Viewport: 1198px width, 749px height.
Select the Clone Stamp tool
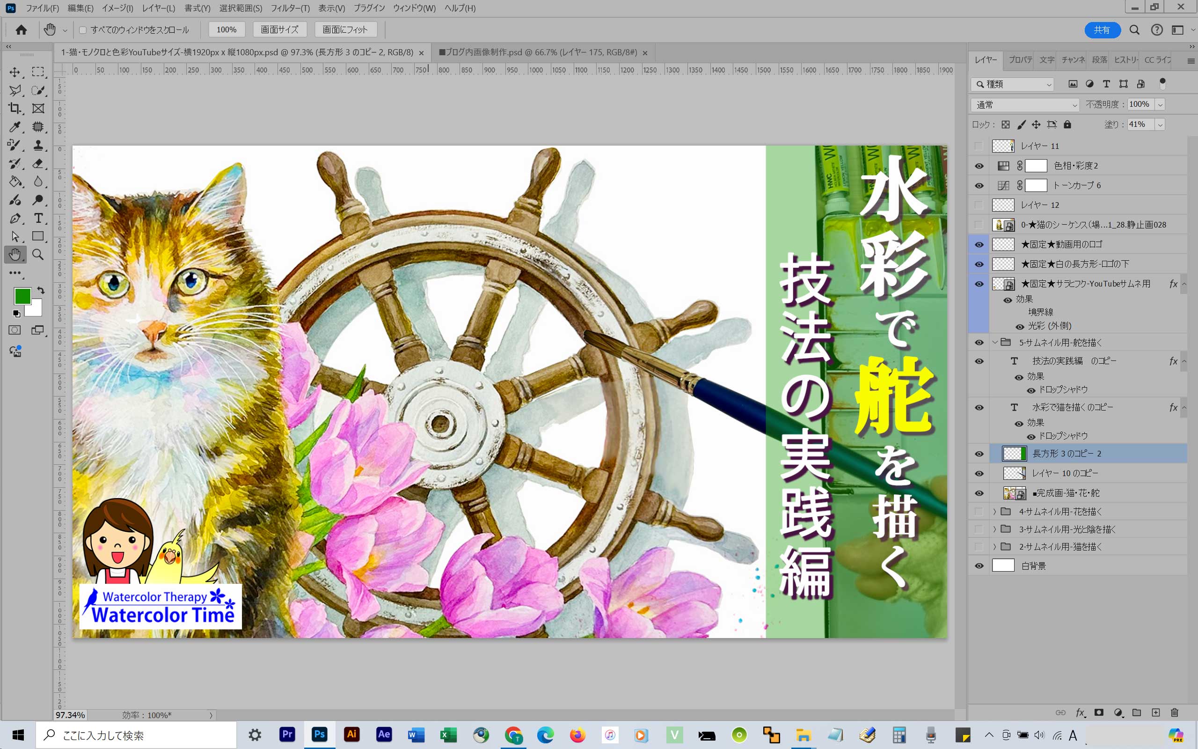(x=38, y=145)
